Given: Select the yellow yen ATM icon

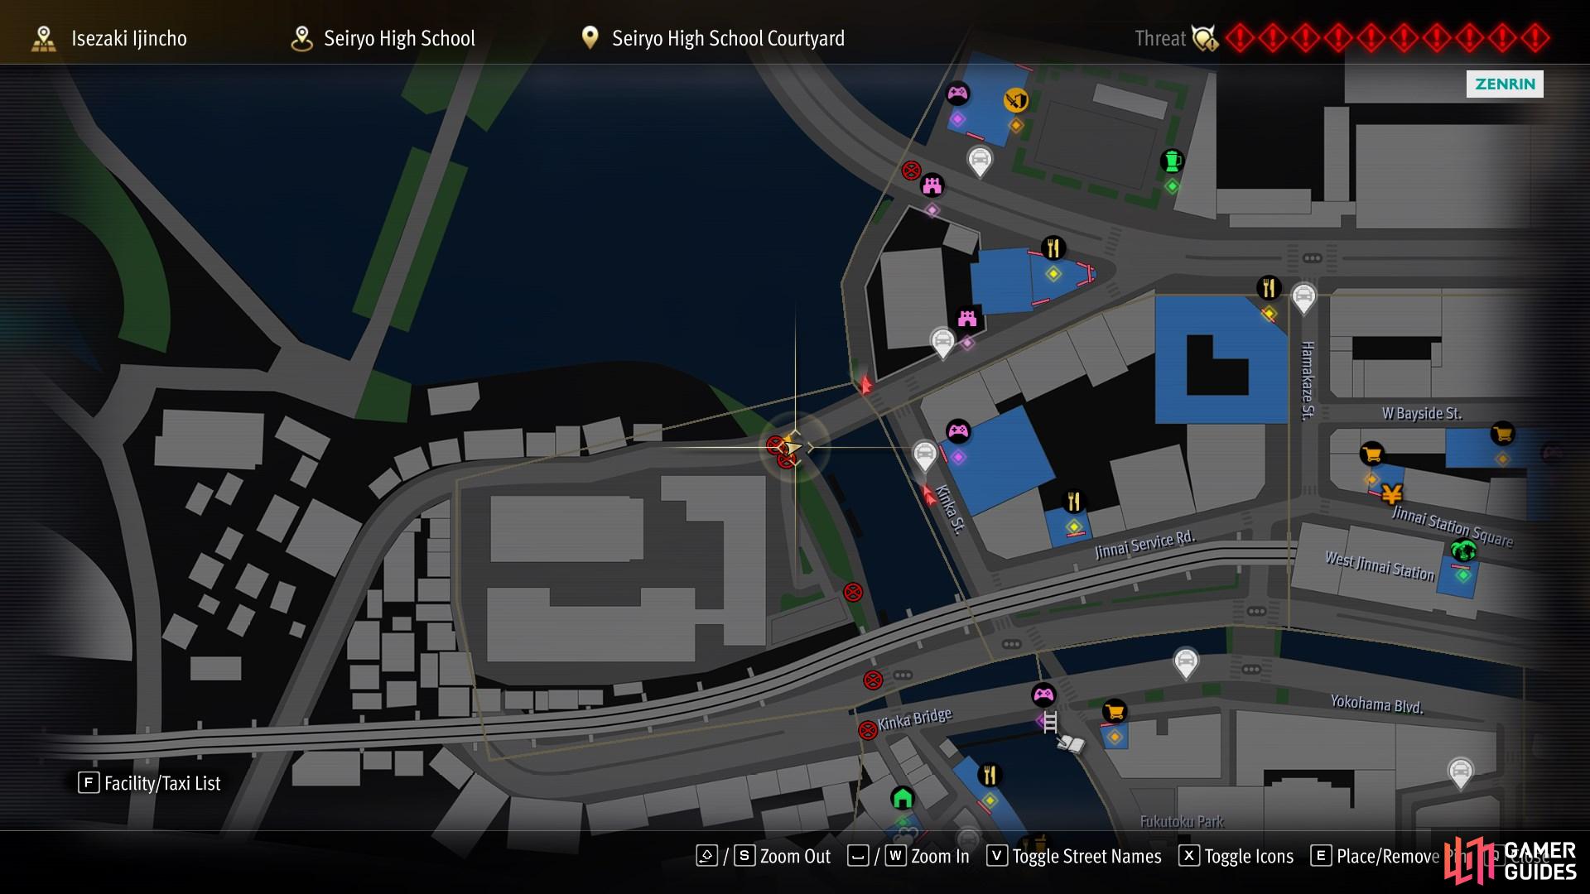Looking at the screenshot, I should 1391,494.
